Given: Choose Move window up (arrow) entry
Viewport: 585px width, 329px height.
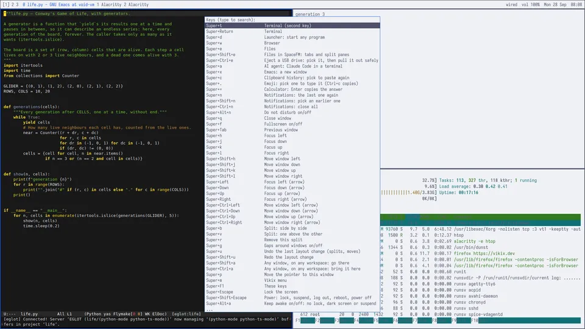Looking at the screenshot, I should [292, 217].
